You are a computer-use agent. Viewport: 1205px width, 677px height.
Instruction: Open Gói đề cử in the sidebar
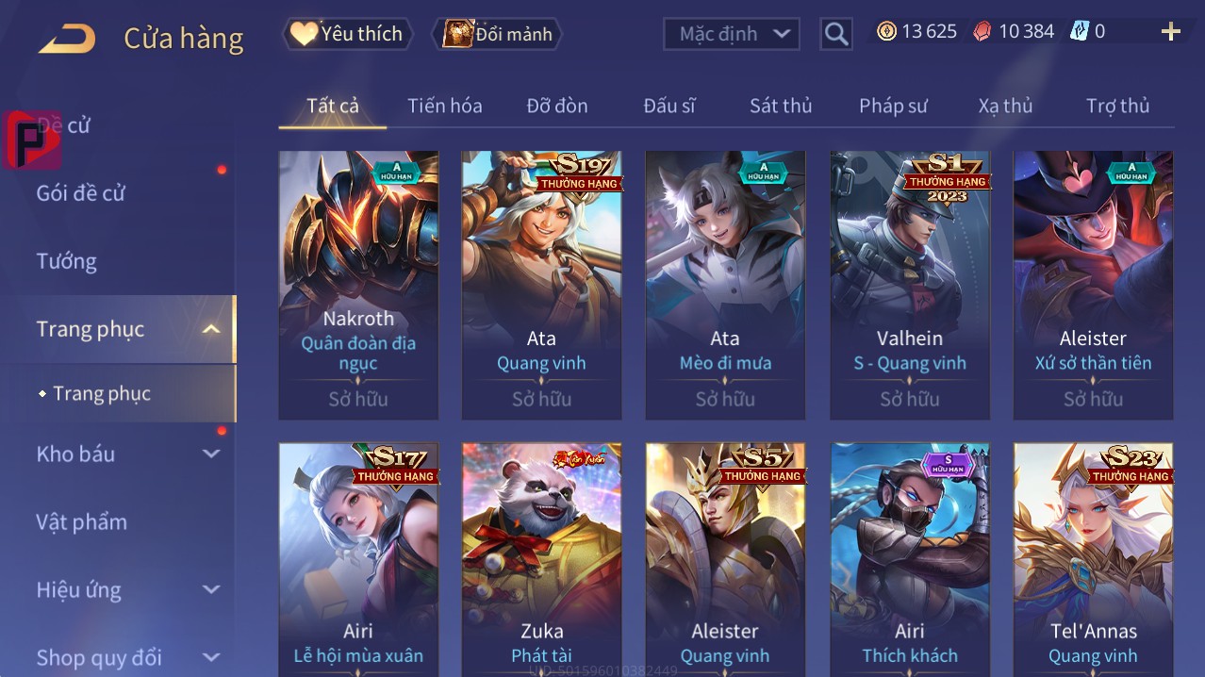coord(80,193)
